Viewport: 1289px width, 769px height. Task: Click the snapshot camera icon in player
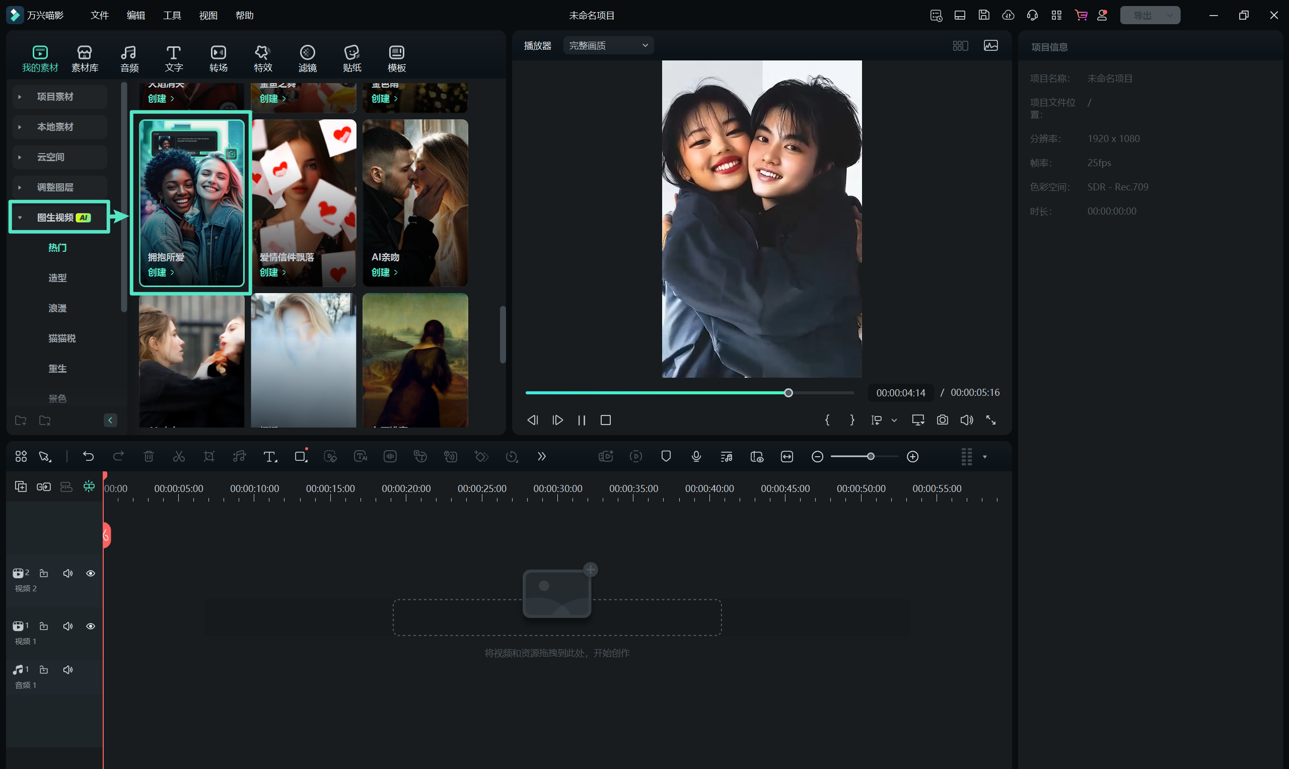pos(942,420)
